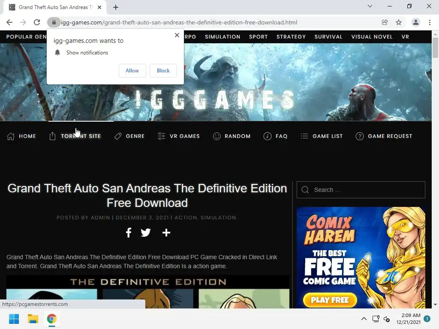
Task: Click the page vertical scrollbar thumb
Action: 435,48
